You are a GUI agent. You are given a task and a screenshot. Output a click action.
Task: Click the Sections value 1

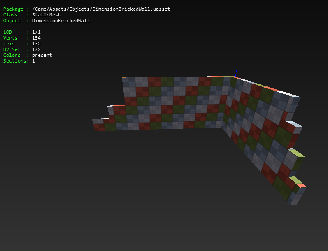pos(33,61)
